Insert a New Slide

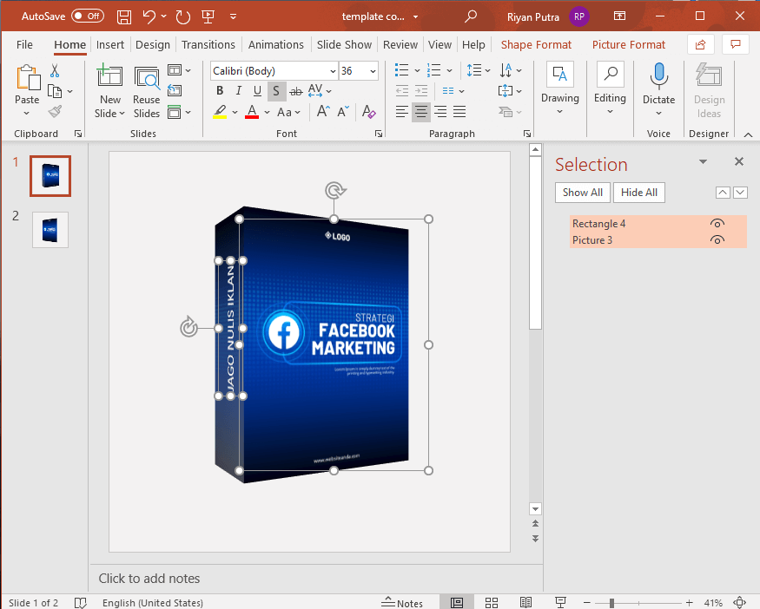[109, 91]
